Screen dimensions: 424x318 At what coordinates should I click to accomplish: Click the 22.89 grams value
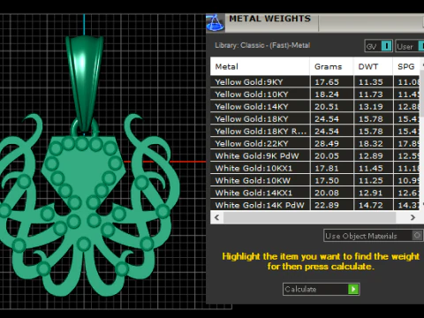point(327,205)
